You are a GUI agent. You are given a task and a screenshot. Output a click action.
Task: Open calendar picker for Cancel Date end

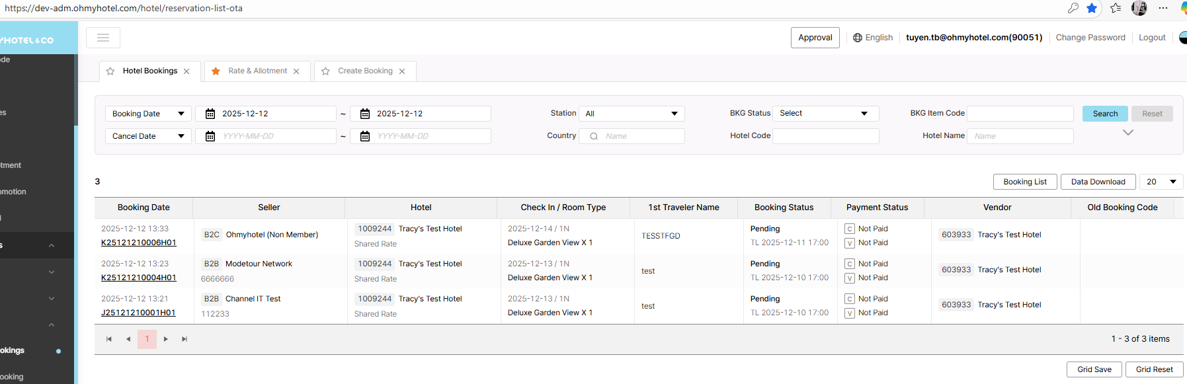coord(365,136)
